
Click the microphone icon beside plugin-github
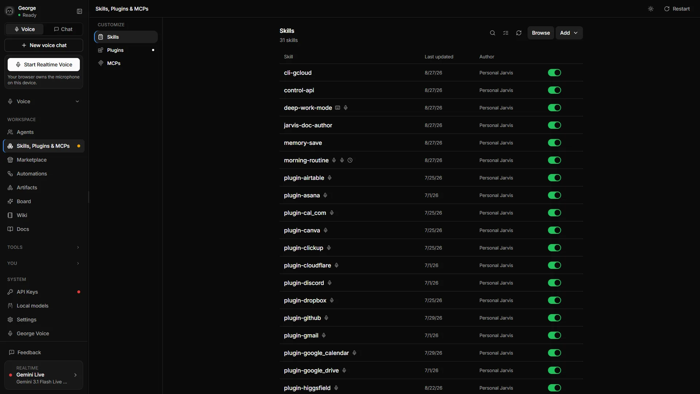pyautogui.click(x=326, y=318)
